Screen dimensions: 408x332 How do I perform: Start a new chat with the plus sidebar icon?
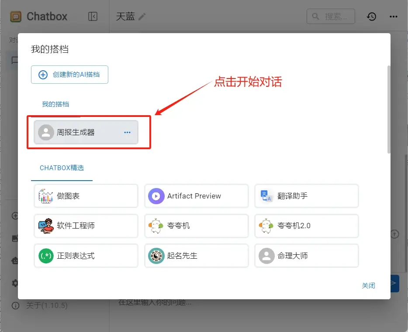click(x=14, y=216)
